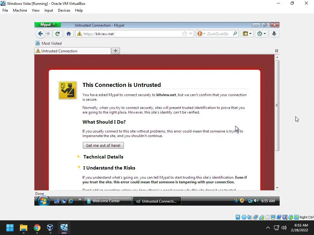
Task: Click the Vista taskbar clock 6:55 AM
Action: click(268, 201)
